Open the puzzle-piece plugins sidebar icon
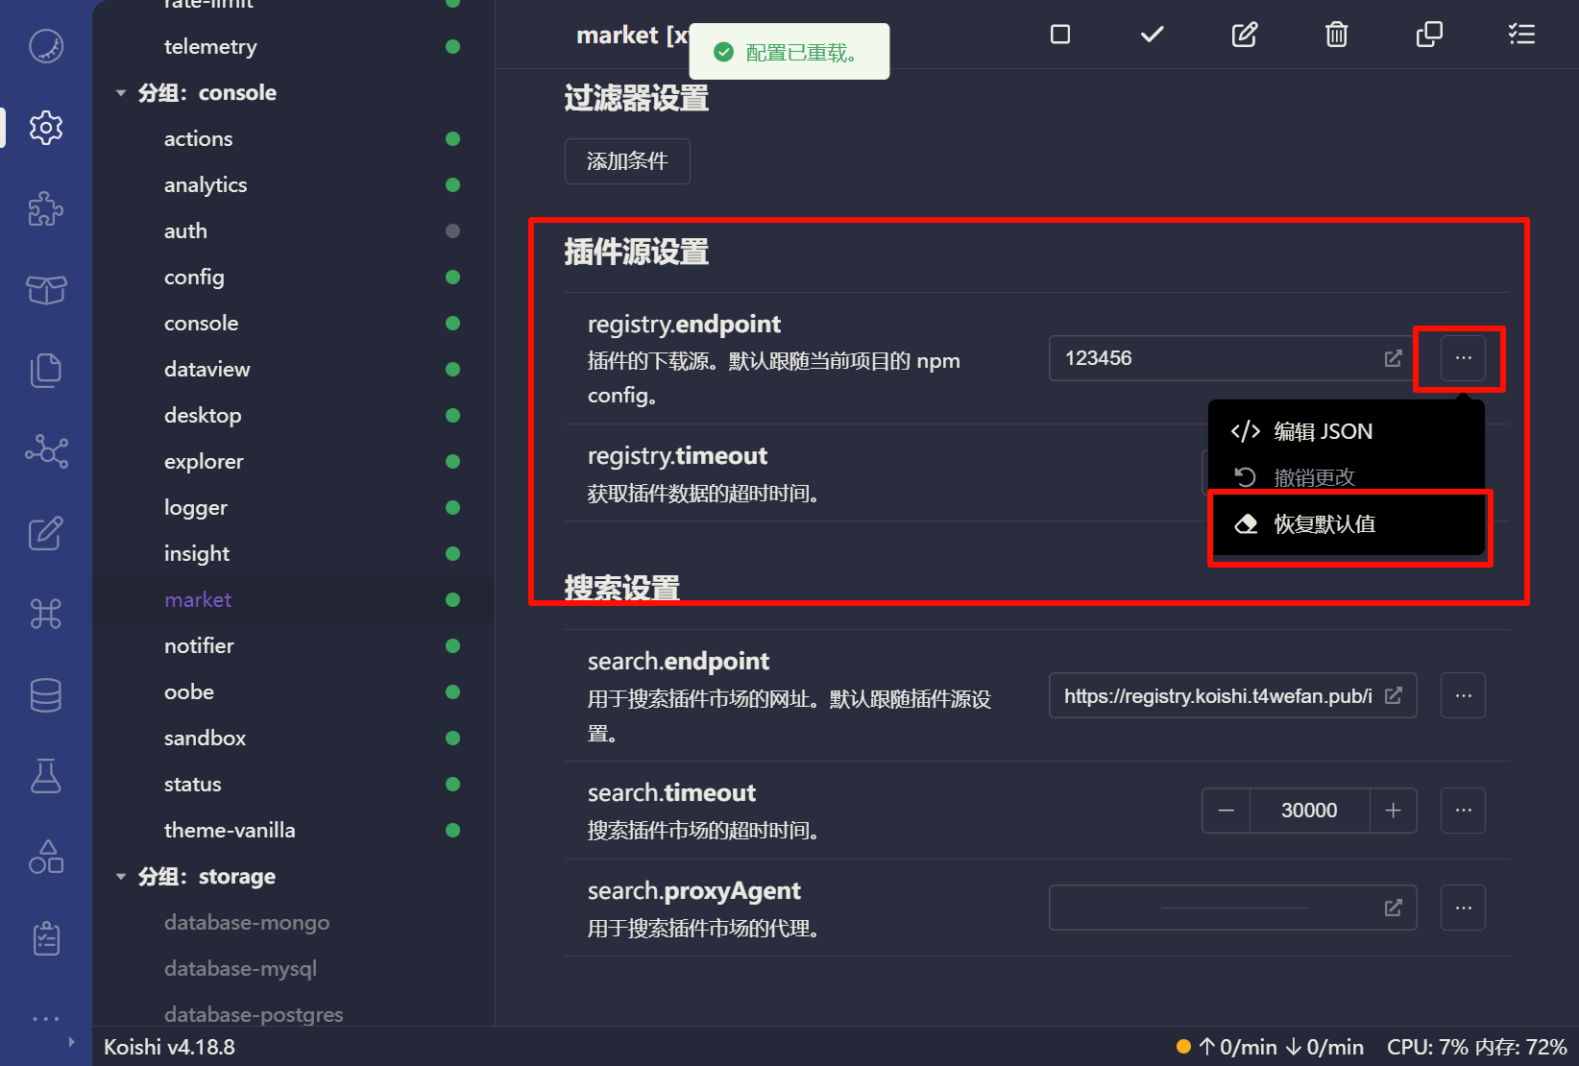Viewport: 1579px width, 1066px height. [x=45, y=208]
